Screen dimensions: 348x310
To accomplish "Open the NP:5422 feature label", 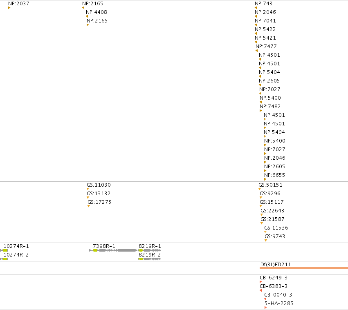I will 265,29.
